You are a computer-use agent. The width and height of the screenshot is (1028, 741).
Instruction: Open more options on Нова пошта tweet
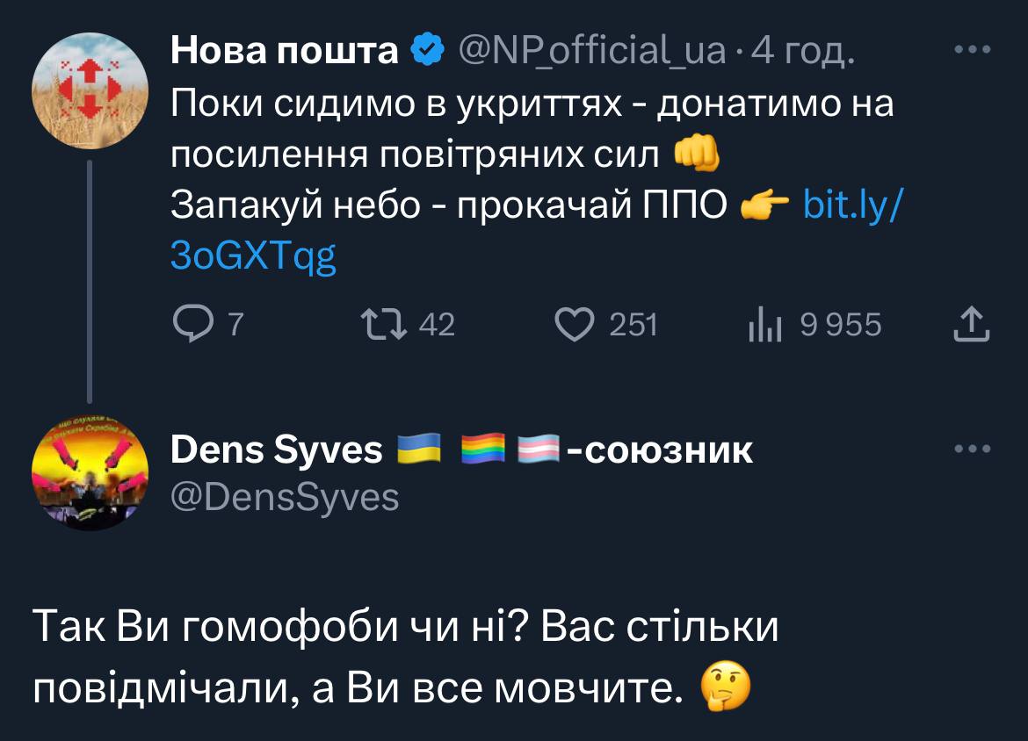pos(973,51)
